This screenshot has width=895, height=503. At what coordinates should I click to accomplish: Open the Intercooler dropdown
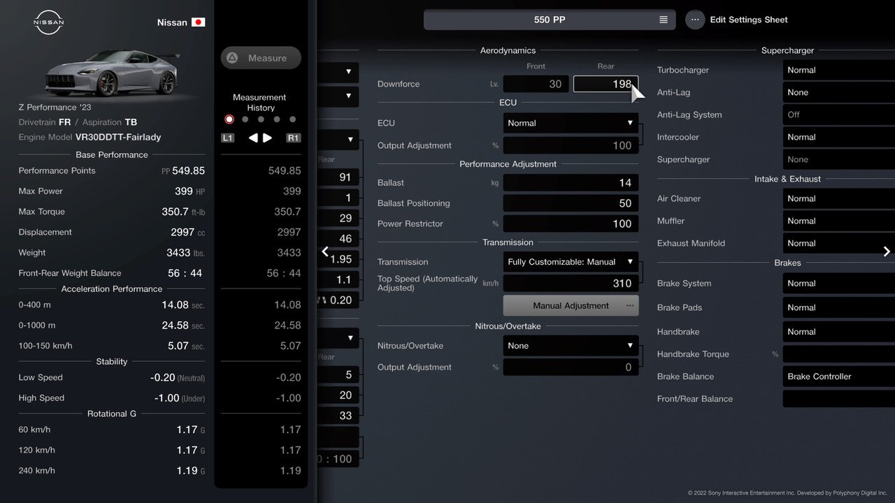[x=838, y=137]
